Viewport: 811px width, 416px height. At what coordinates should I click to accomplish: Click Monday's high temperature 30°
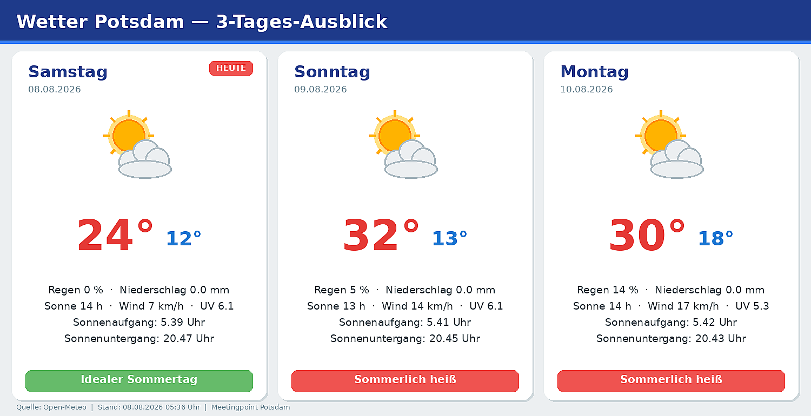click(647, 236)
